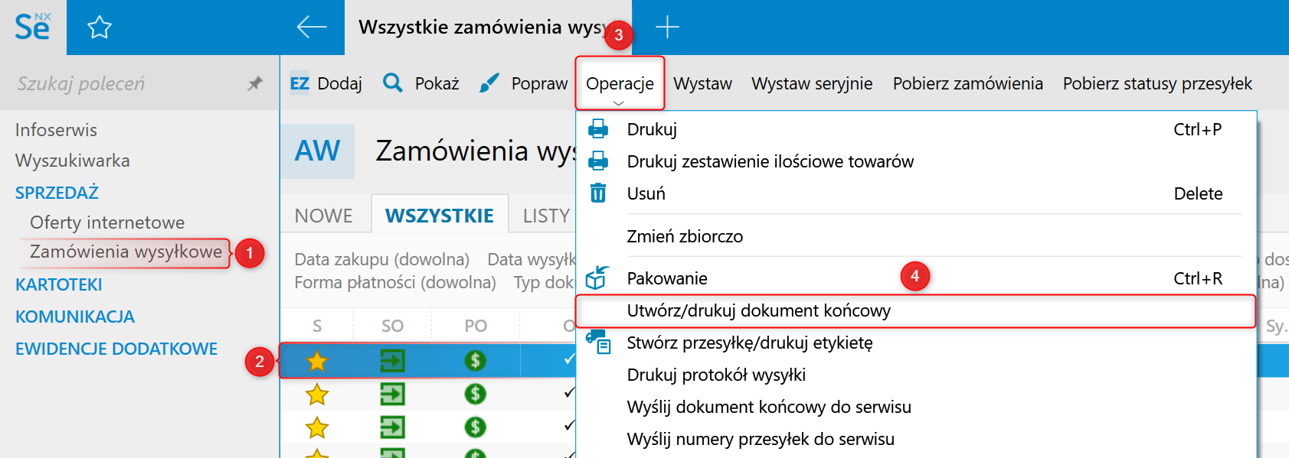Select Utwórz/drukuj dokument końcowy menu entry
1289x458 pixels.
pyautogui.click(x=758, y=310)
